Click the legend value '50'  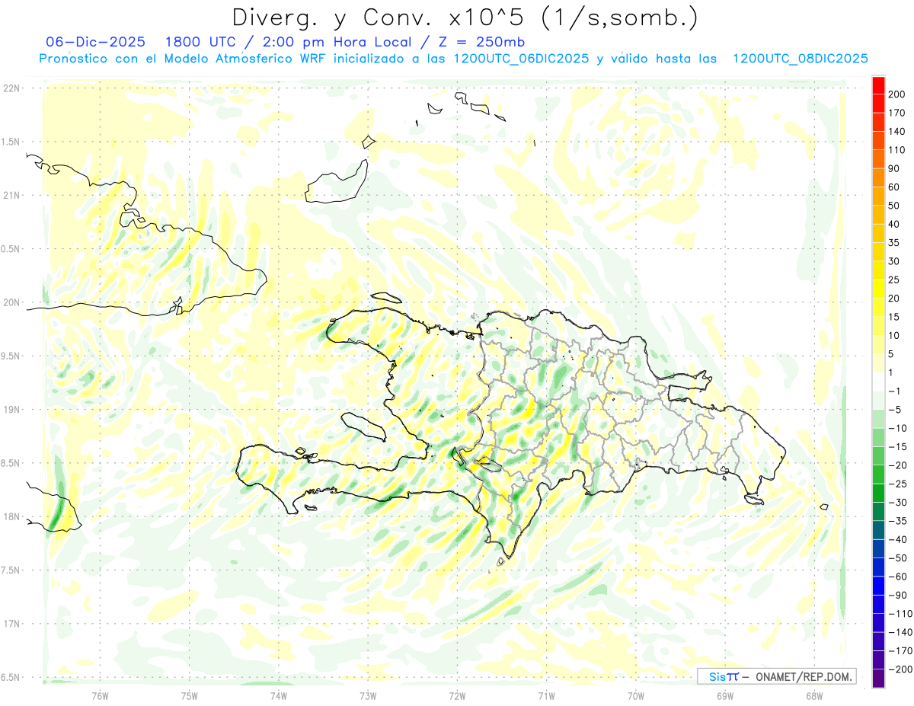[894, 206]
